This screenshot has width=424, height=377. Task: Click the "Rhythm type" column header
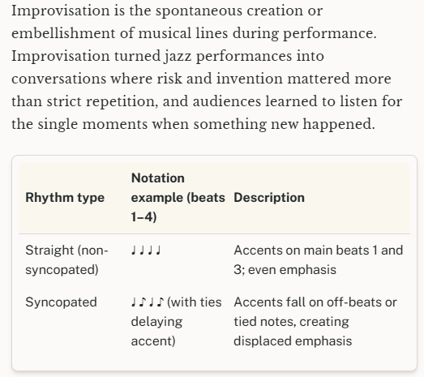point(65,198)
